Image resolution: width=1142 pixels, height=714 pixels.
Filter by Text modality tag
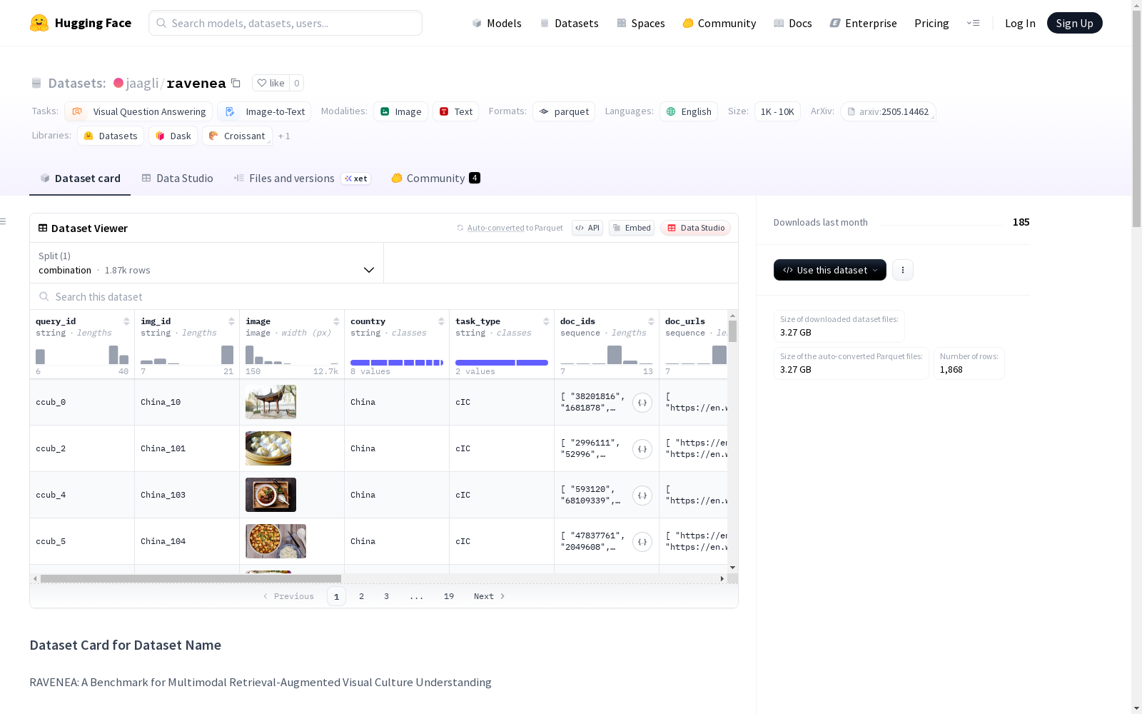tap(455, 111)
